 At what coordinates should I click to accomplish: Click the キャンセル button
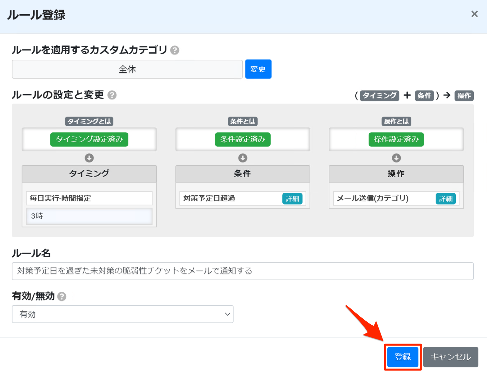451,357
